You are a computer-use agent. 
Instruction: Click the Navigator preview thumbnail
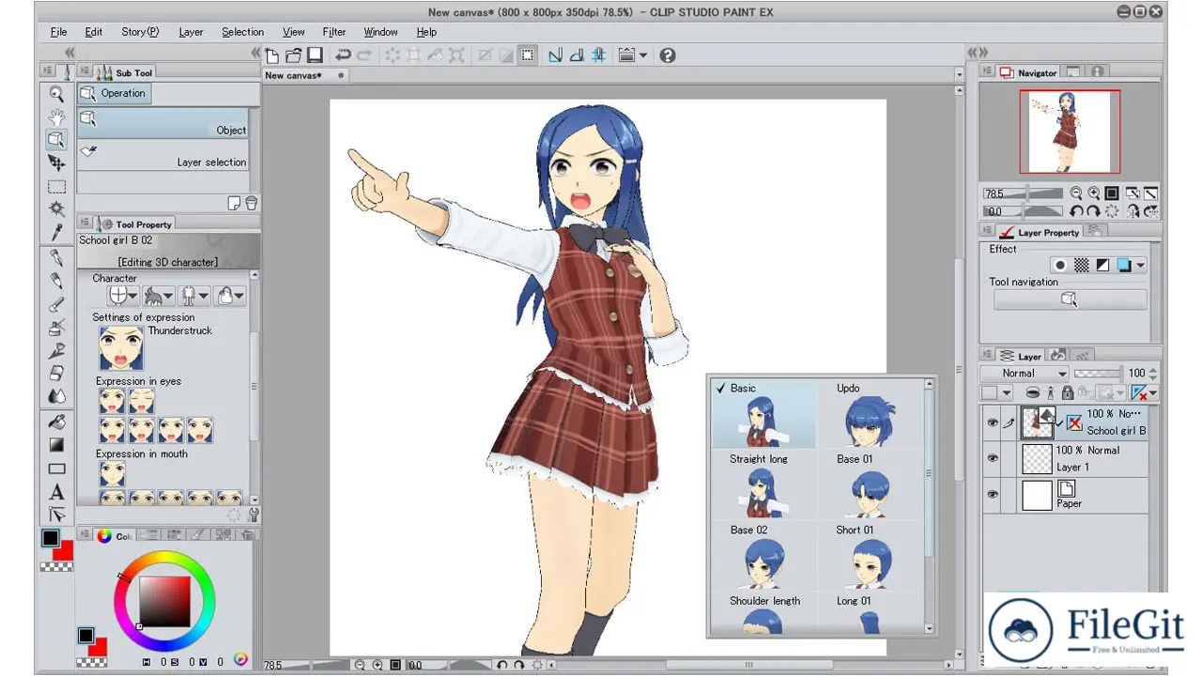(x=1070, y=131)
